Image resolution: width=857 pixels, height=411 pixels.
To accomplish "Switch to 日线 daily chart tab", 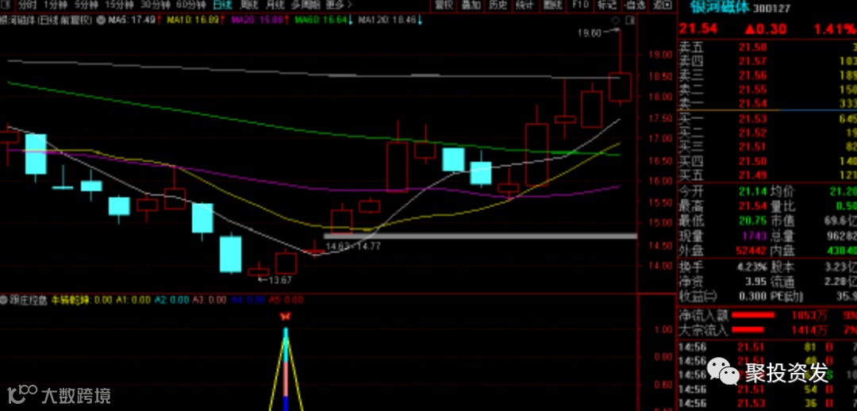I will click(x=222, y=5).
